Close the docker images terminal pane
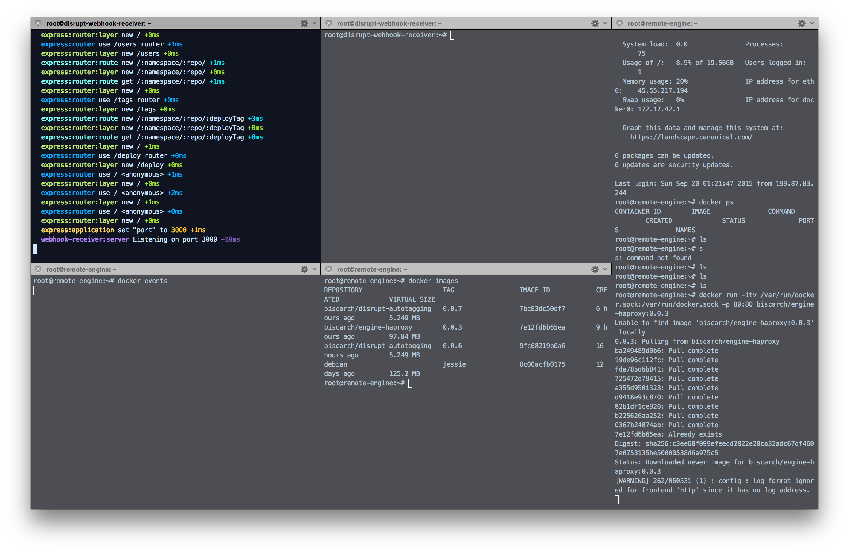 [329, 269]
